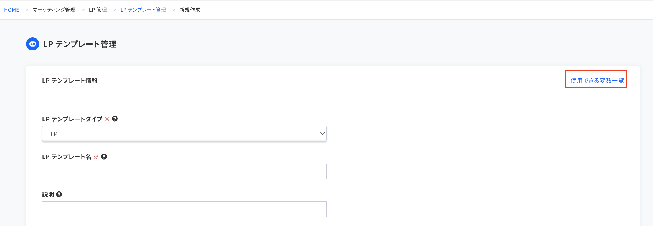The width and height of the screenshot is (653, 226).
Task: Open the LP テンプレートタイプ dropdown
Action: point(184,134)
